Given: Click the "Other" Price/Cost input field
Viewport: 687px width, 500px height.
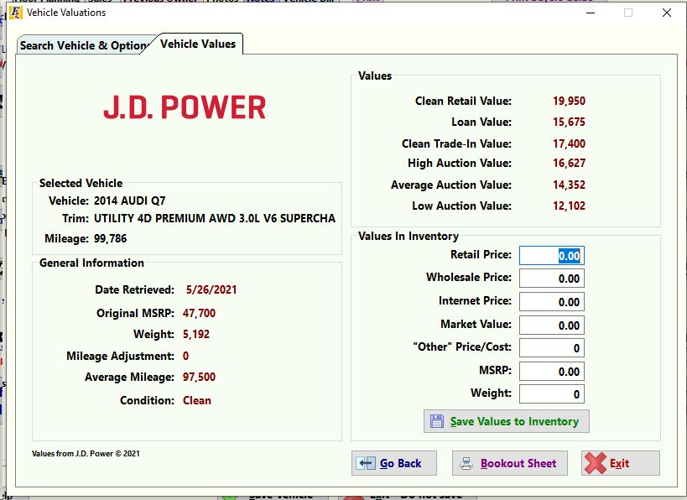Looking at the screenshot, I should 552,348.
